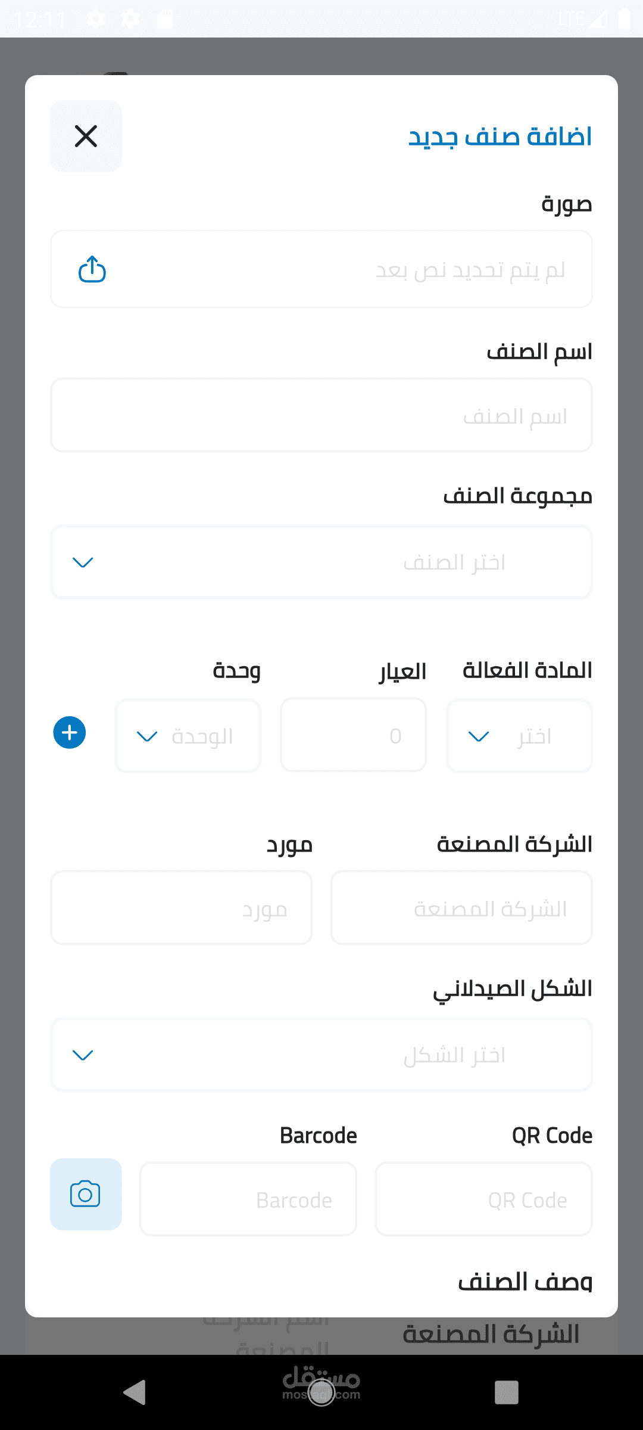
Task: Click the QR Code input field
Action: 483,1199
